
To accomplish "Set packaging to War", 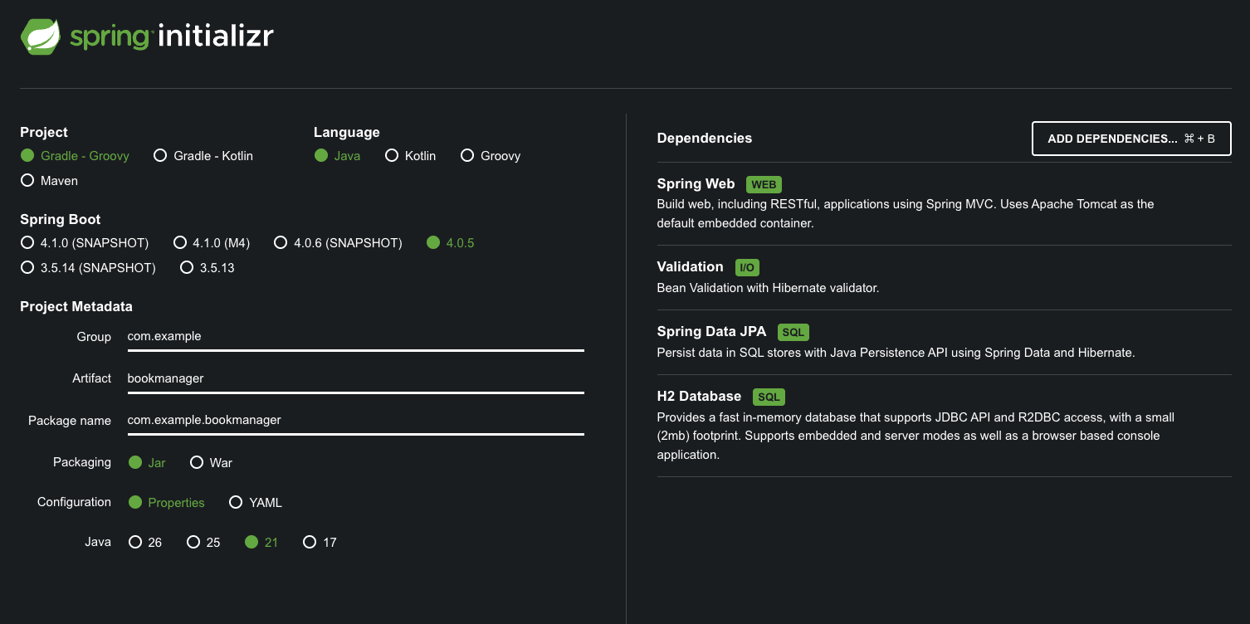I will click(211, 463).
